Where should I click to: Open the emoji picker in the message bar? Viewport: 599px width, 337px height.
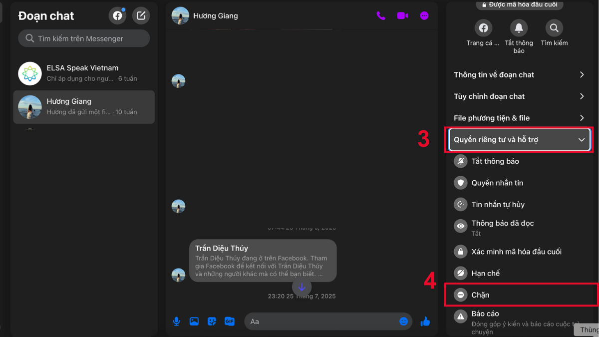(403, 322)
